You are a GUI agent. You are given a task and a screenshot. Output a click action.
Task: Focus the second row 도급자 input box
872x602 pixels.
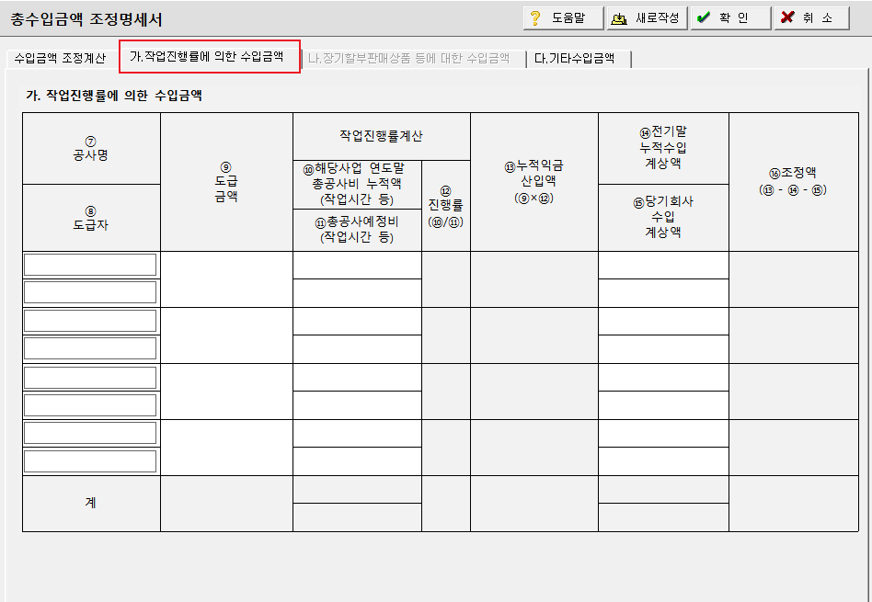point(90,348)
